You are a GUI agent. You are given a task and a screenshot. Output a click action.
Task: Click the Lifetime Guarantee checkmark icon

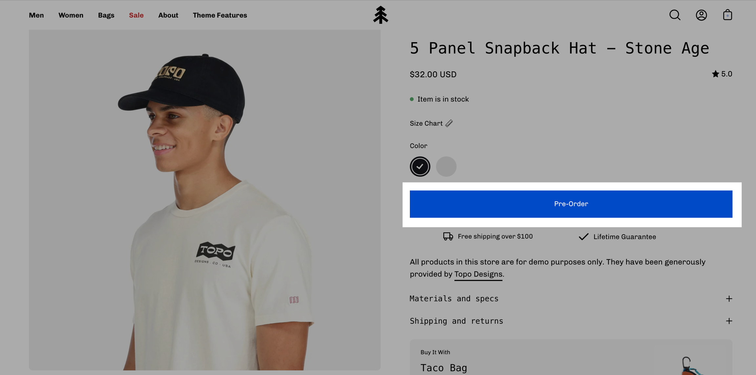(583, 237)
